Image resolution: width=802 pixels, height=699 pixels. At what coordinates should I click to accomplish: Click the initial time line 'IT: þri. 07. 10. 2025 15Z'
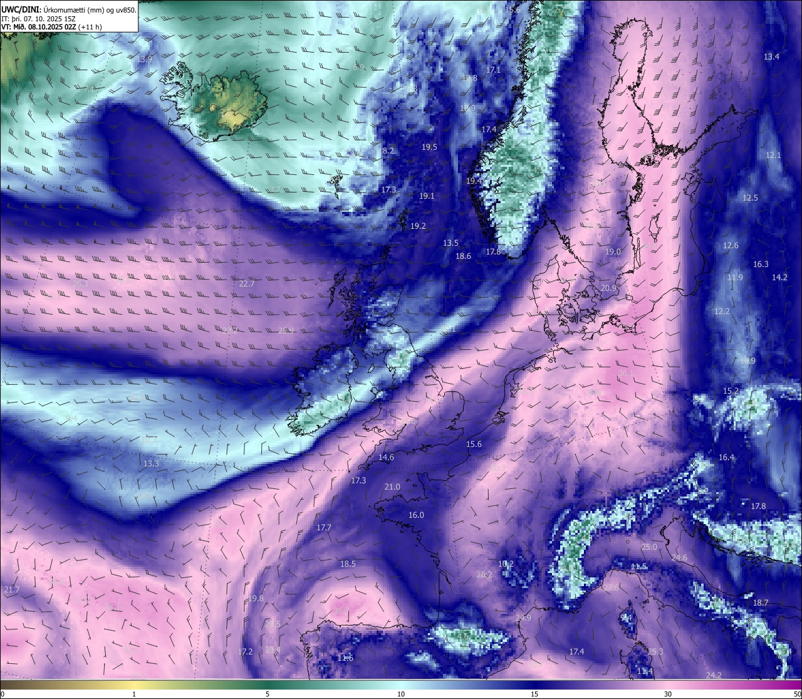click(x=39, y=18)
